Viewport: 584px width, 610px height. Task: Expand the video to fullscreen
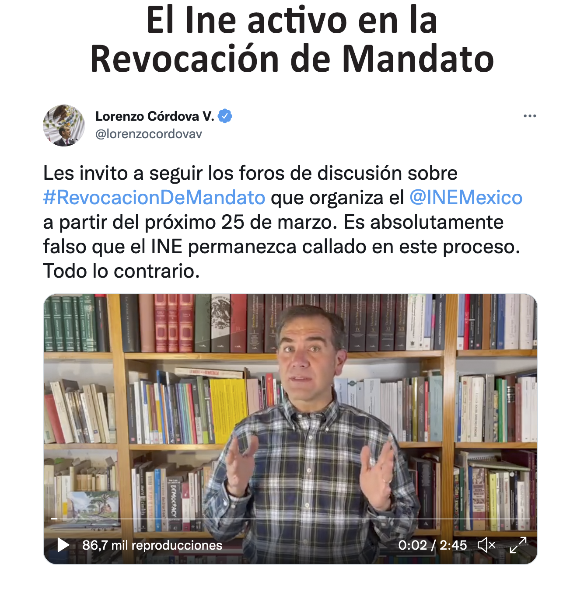click(518, 545)
